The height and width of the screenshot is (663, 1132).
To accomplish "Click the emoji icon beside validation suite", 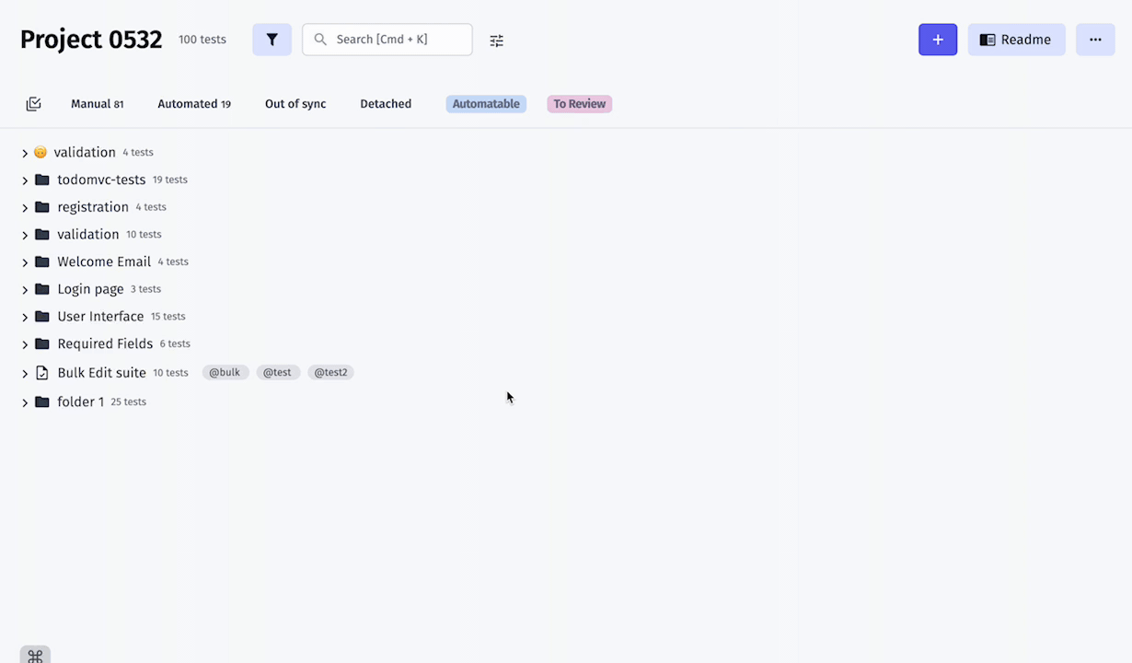I will 40,153.
